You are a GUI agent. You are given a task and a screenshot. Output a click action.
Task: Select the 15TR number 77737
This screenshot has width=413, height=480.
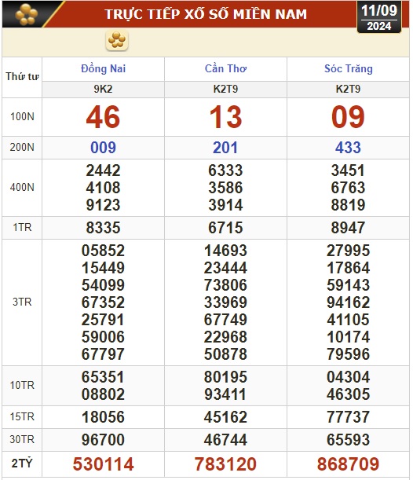[348, 417]
